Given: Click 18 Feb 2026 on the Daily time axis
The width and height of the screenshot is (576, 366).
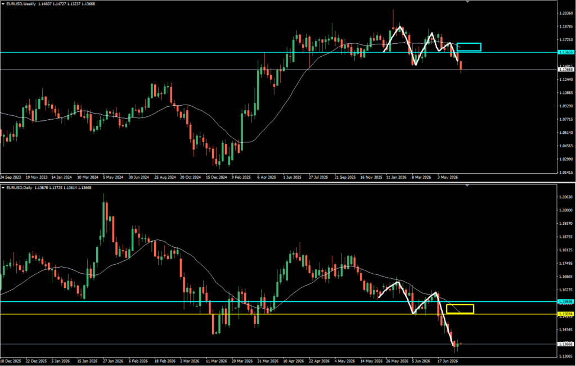Looking at the screenshot, I should click(165, 361).
